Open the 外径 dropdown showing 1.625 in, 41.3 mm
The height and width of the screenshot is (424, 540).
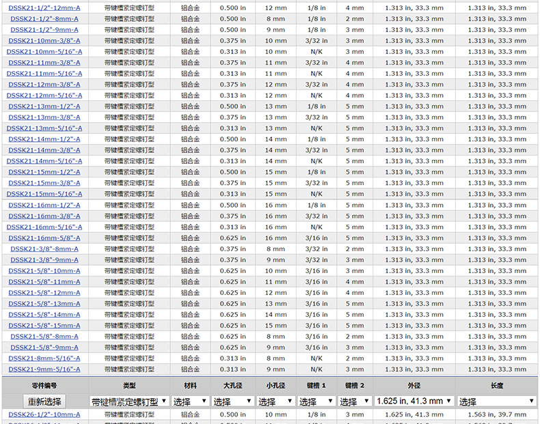(414, 401)
